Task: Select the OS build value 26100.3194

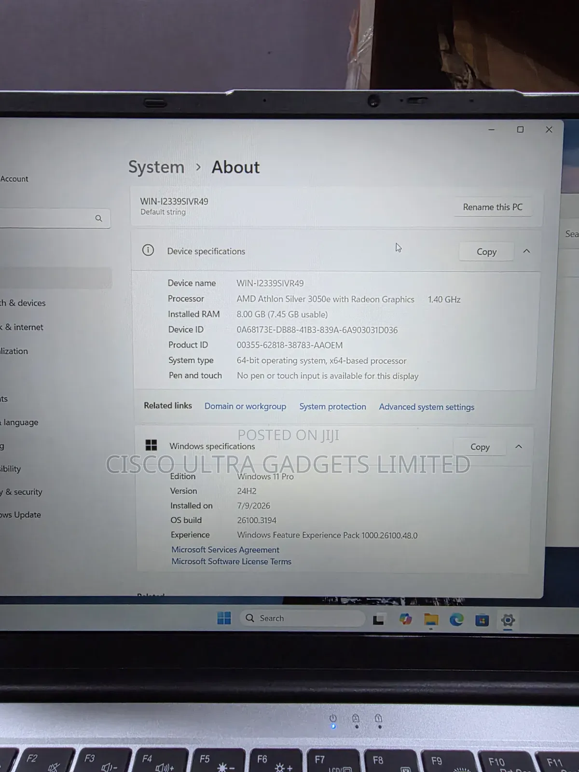Action: tap(257, 520)
